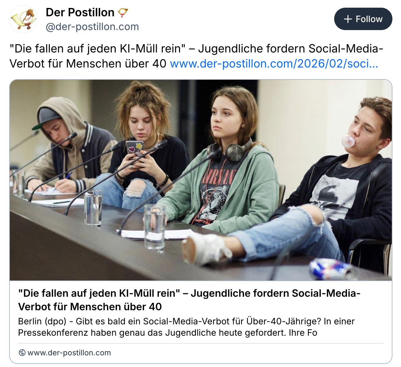Open the Der Postillon display name
This screenshot has width=401, height=367.
[80, 13]
